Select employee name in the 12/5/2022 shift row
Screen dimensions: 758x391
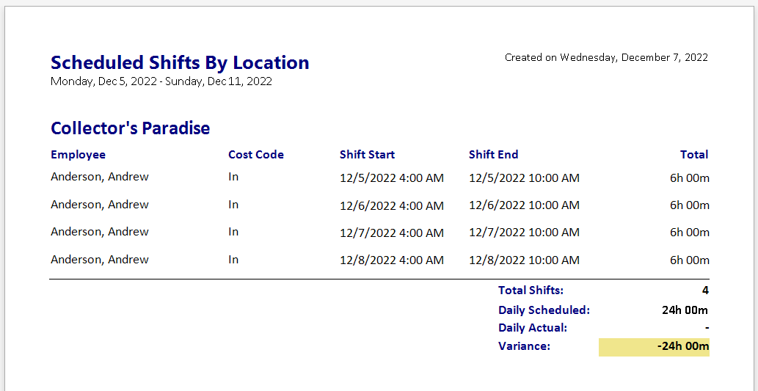100,177
